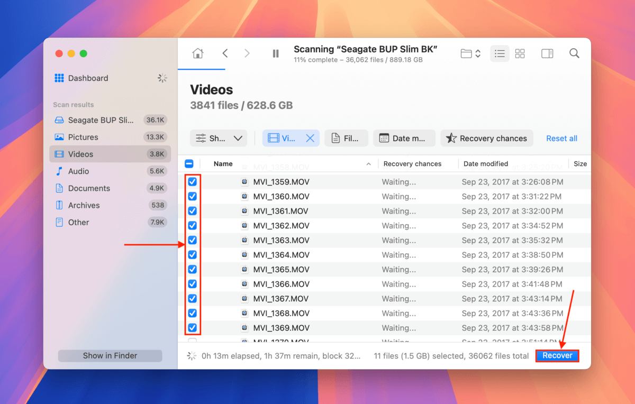Open the Show filter dropdown
Viewport: 635px width, 404px height.
219,139
